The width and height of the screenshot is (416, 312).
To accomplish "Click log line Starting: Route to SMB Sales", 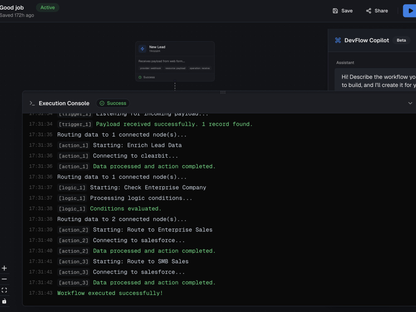I will tap(141, 262).
